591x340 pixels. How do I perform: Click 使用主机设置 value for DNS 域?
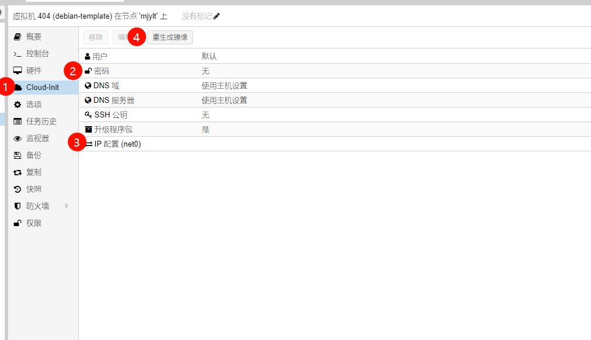224,85
